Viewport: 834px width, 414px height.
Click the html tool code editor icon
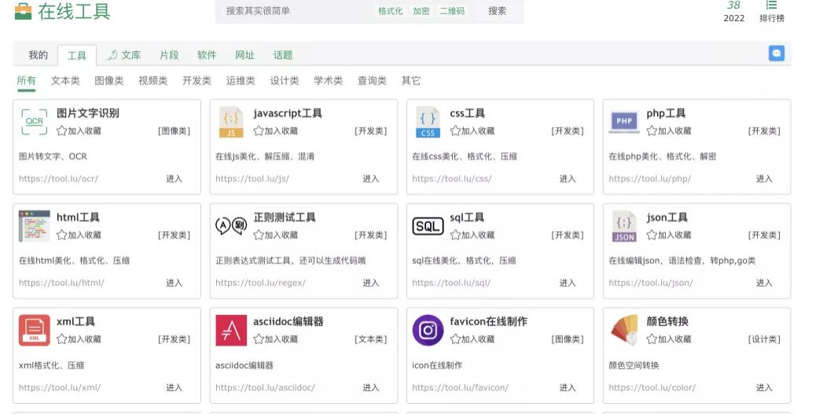(34, 226)
